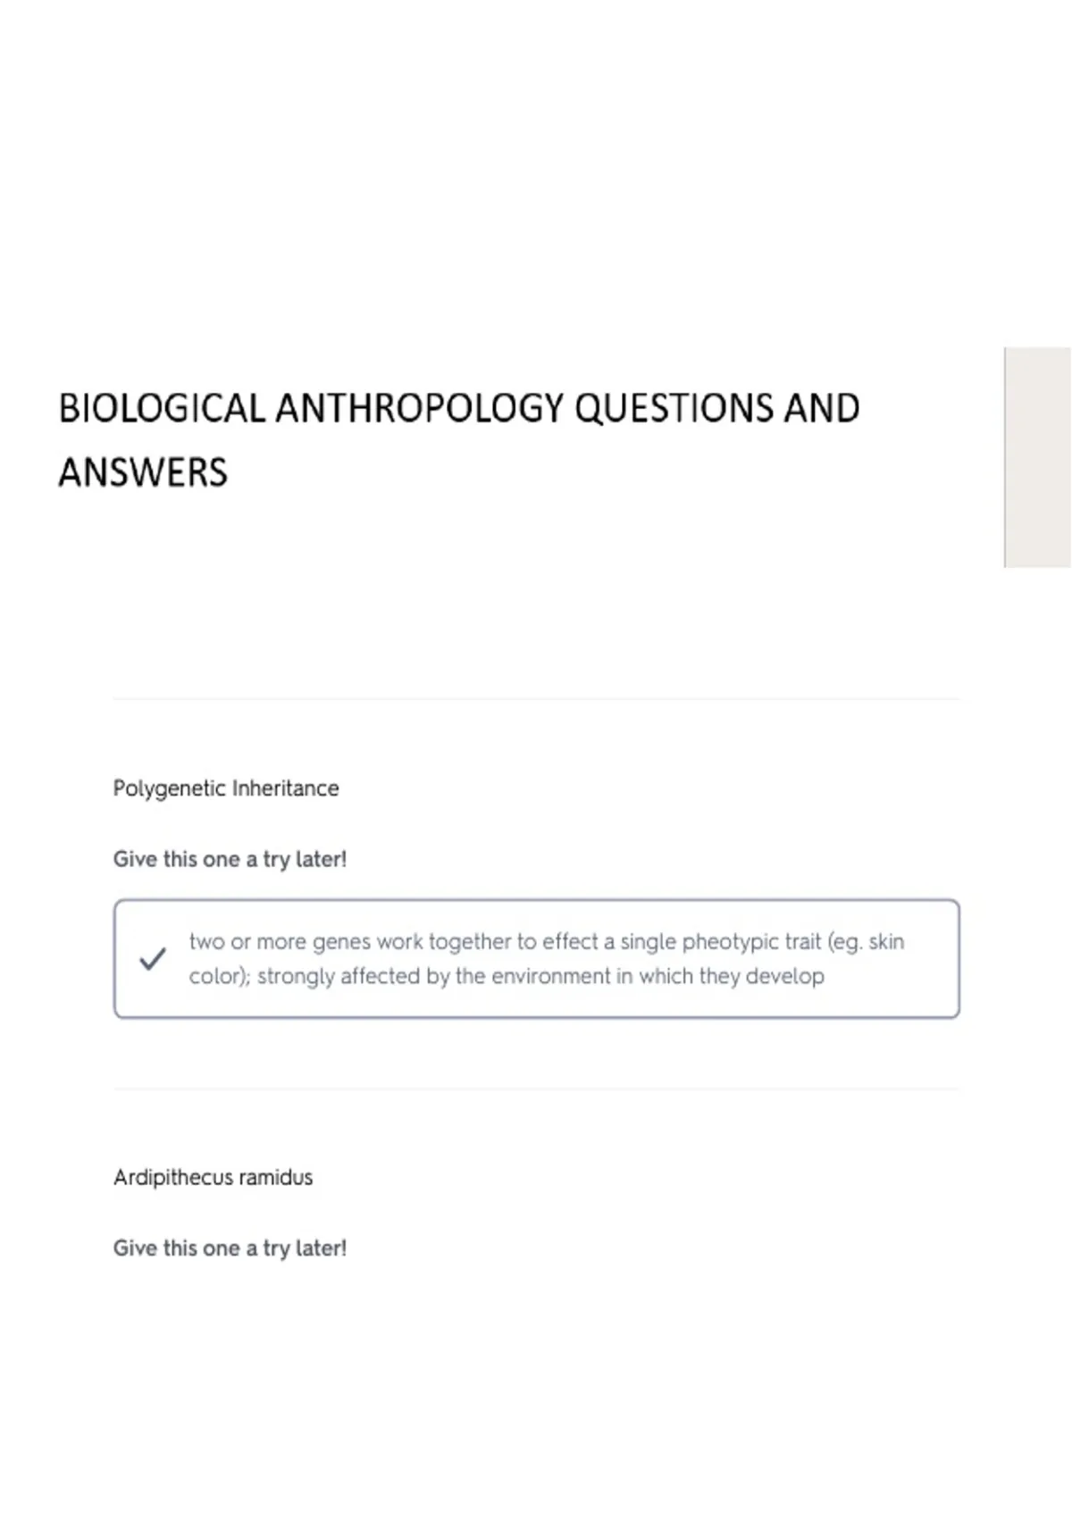Click 'Give this one a try later!' under Polygenetic Inheritance

[x=230, y=859]
